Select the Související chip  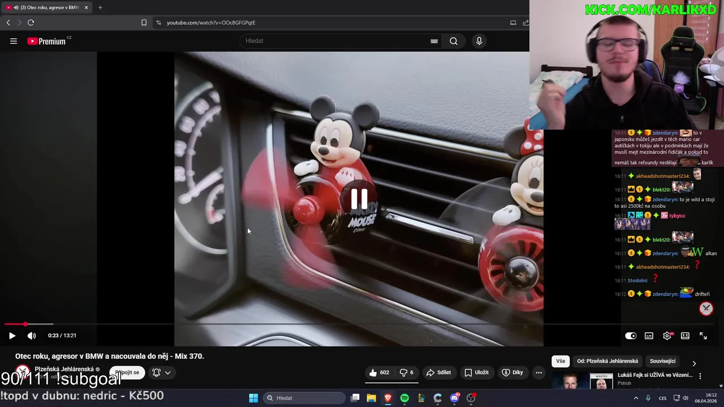[662, 361]
